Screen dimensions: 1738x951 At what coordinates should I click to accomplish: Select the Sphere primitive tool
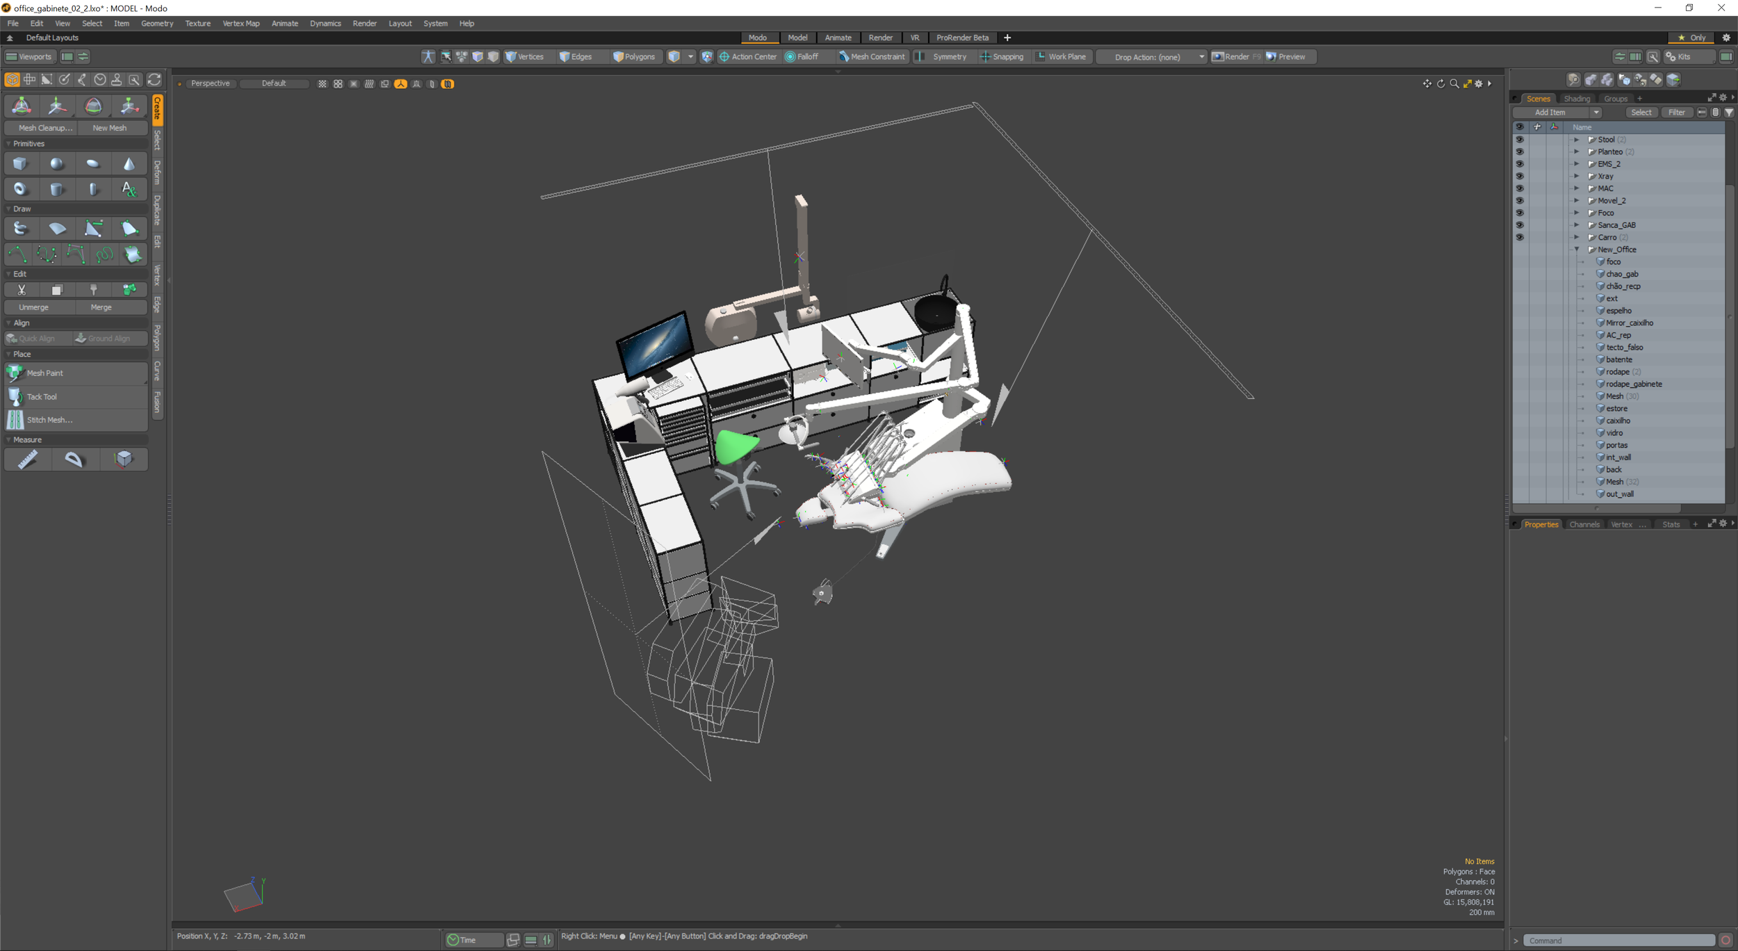pos(56,164)
